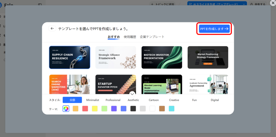Switch to the 使用履歴 tab
Screen dimensions: 276x137
[130, 37]
